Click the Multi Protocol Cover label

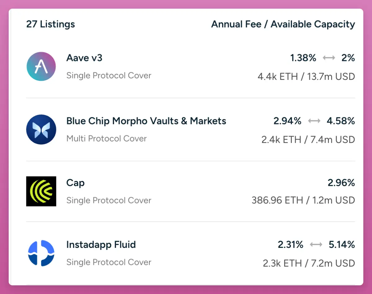(106, 138)
